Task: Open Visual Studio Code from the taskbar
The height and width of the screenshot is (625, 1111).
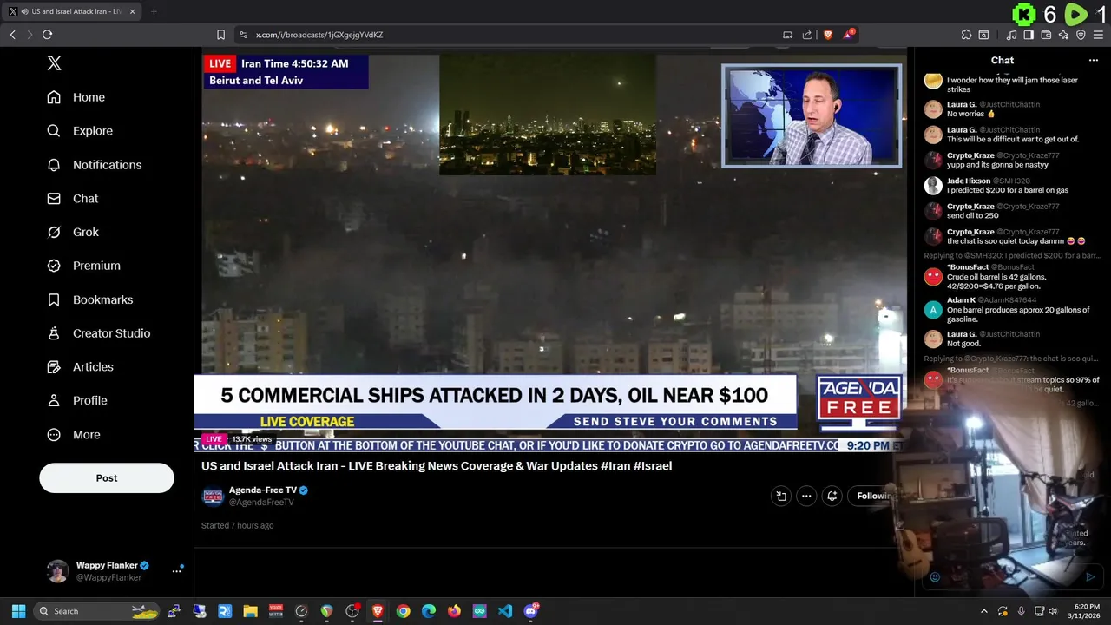Action: (505, 611)
